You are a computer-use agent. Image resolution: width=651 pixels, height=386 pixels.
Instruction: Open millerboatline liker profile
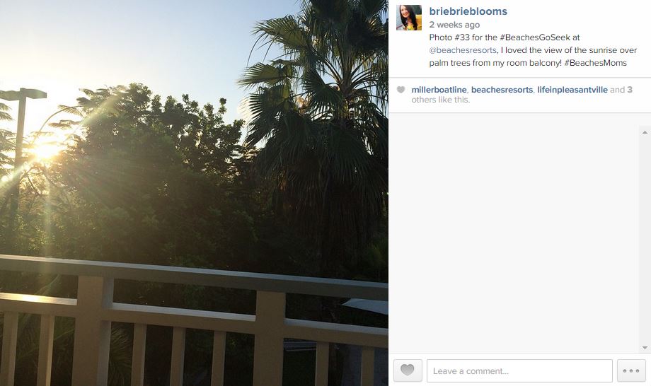(x=439, y=90)
